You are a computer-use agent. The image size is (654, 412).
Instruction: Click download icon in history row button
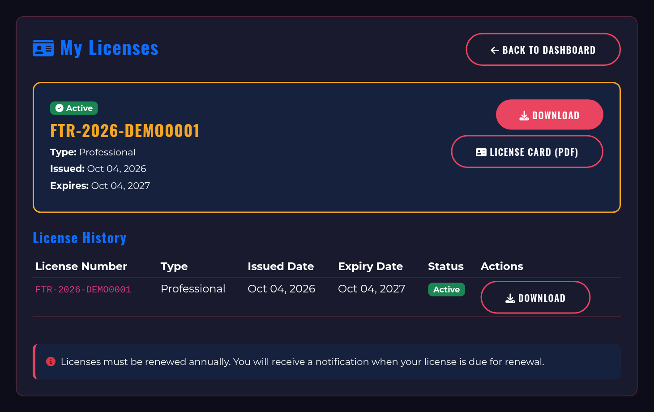[510, 298]
